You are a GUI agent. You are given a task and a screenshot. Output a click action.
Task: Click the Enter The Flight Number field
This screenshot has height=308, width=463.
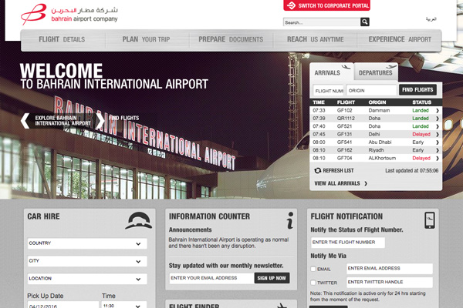(x=348, y=243)
